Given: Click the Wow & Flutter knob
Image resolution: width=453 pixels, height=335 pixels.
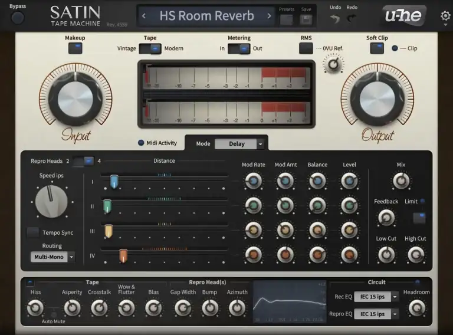Looking at the screenshot, I should [x=127, y=308].
